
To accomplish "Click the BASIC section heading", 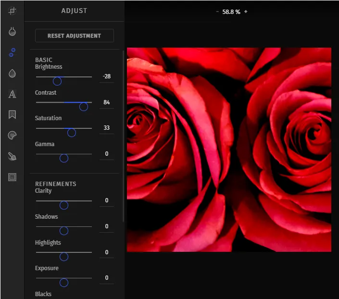I will 44,60.
